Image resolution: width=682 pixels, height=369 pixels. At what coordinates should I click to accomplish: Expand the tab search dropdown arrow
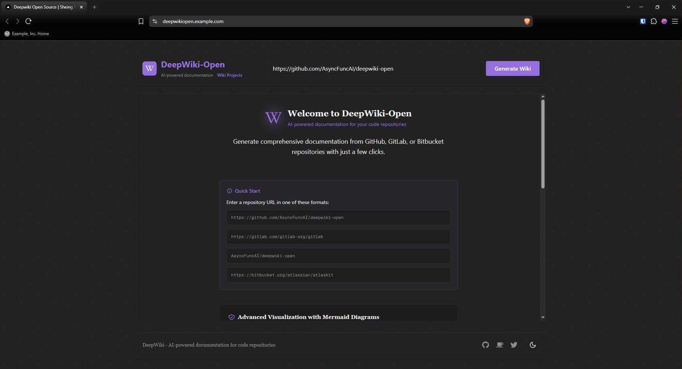(x=628, y=7)
